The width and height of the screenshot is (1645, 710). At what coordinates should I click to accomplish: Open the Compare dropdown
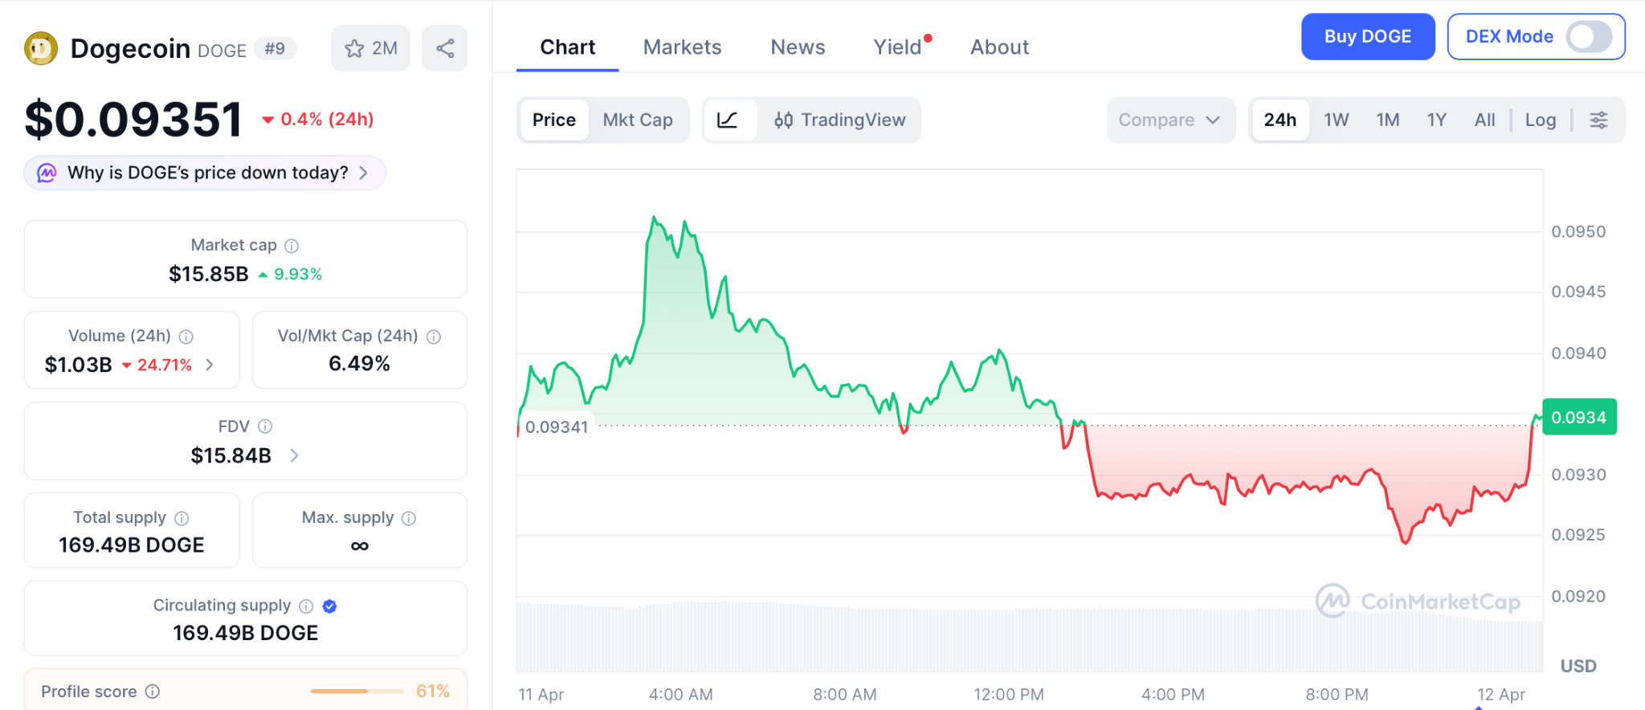(x=1169, y=120)
